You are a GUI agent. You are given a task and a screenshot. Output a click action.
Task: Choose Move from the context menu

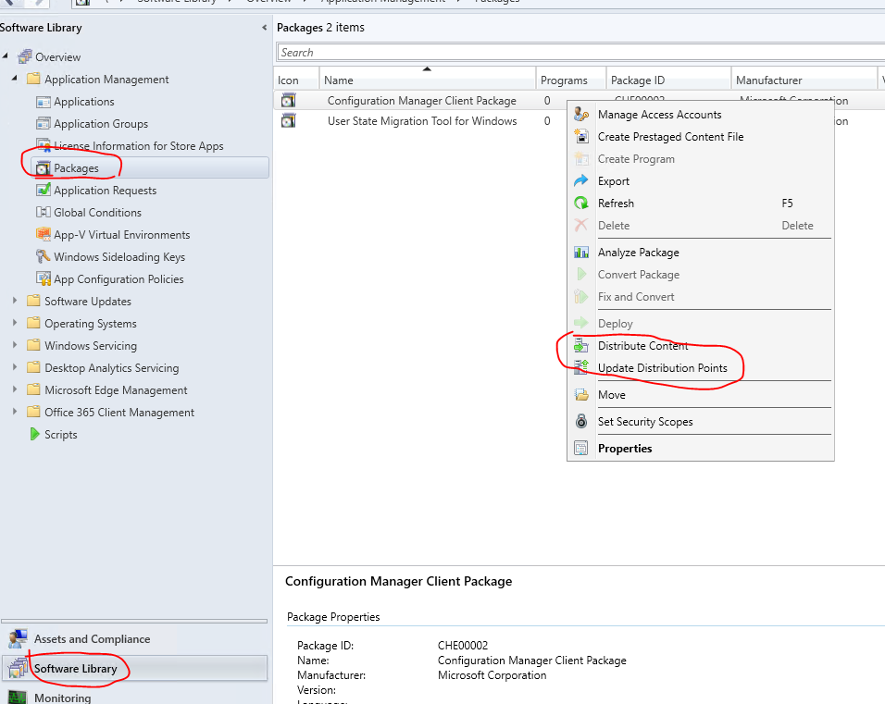pos(700,395)
